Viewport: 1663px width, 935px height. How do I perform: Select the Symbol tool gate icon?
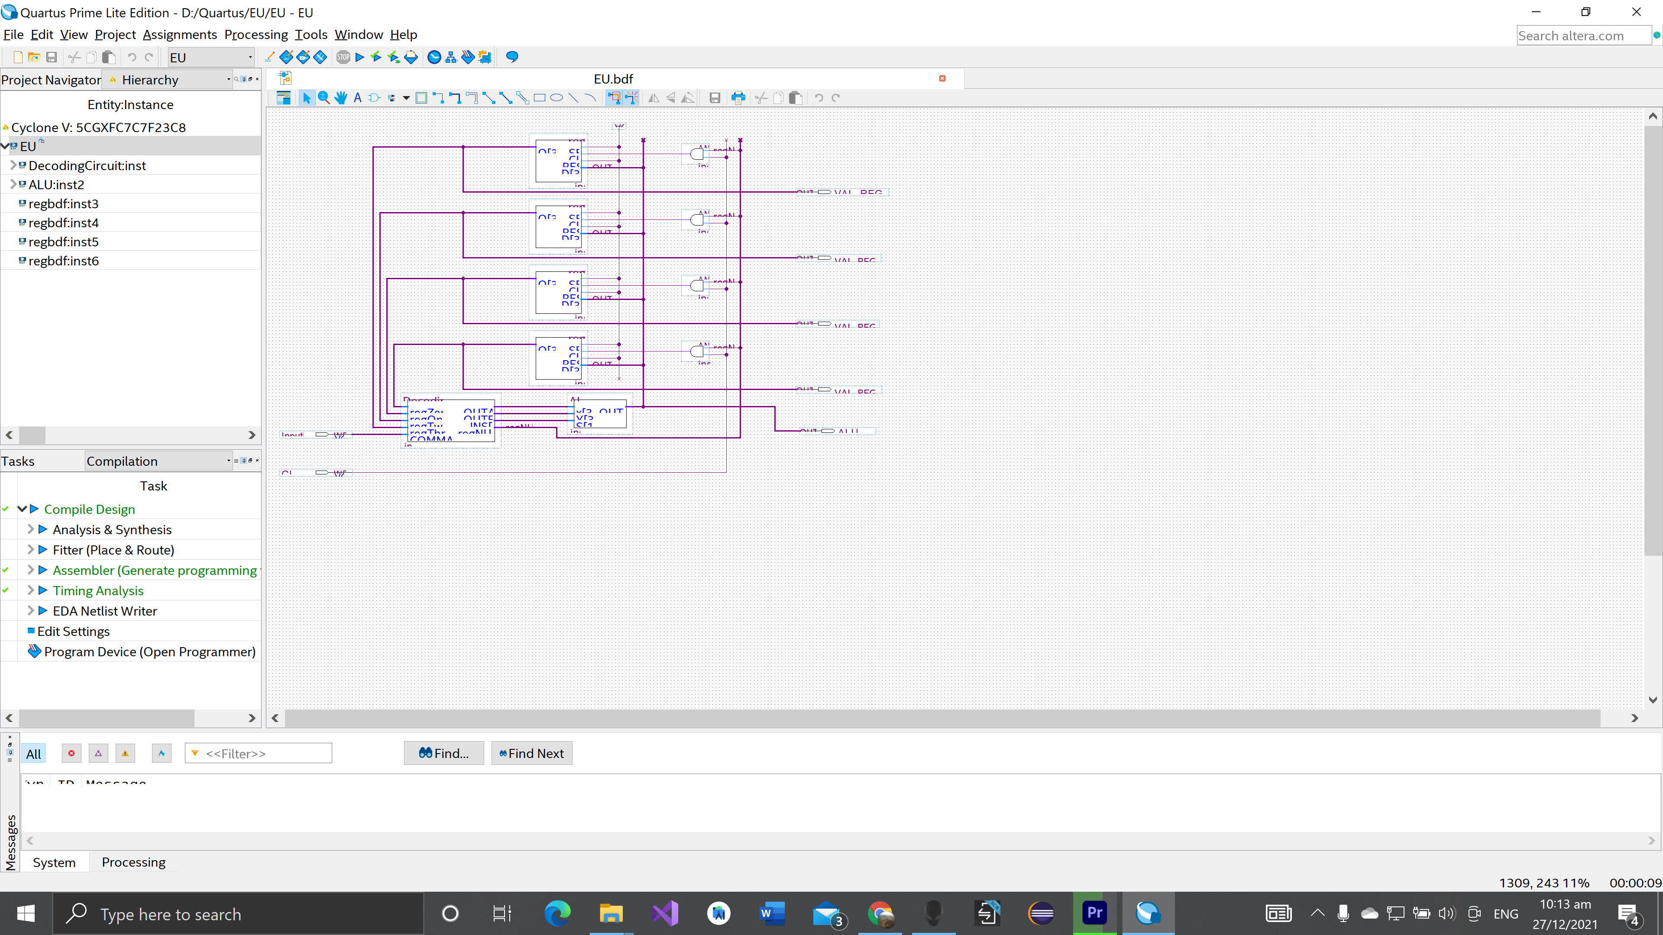point(374,98)
